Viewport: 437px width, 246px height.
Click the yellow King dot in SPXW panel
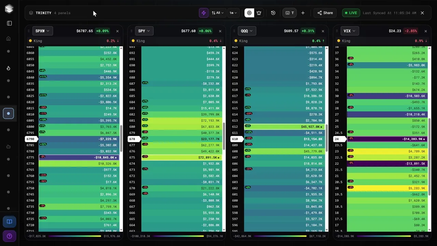point(30,41)
